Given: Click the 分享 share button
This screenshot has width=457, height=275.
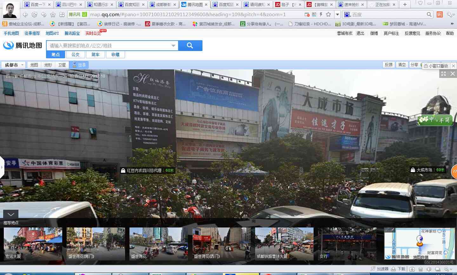Looking at the screenshot, I should click(x=414, y=65).
